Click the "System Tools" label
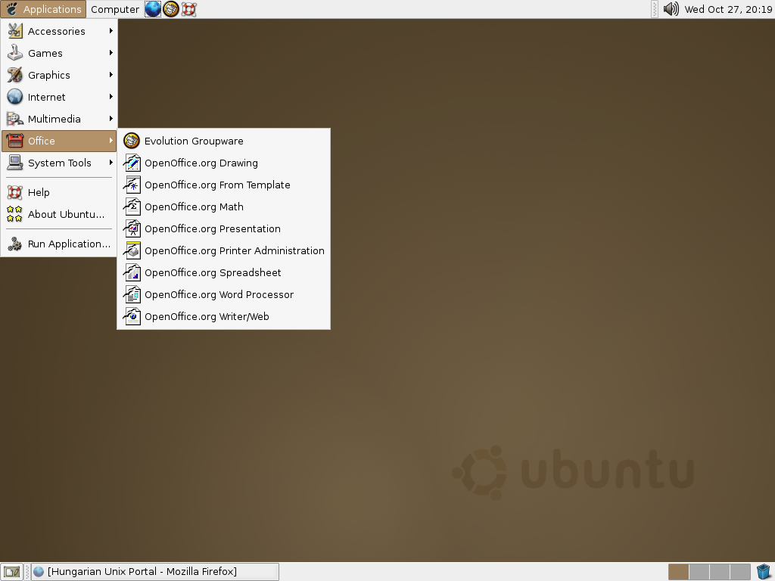The height and width of the screenshot is (581, 775). click(x=60, y=163)
